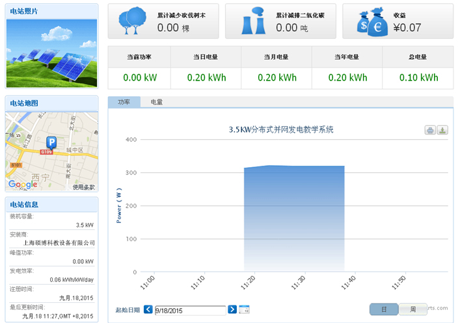Open the calendar date picker icon

click(x=244, y=309)
